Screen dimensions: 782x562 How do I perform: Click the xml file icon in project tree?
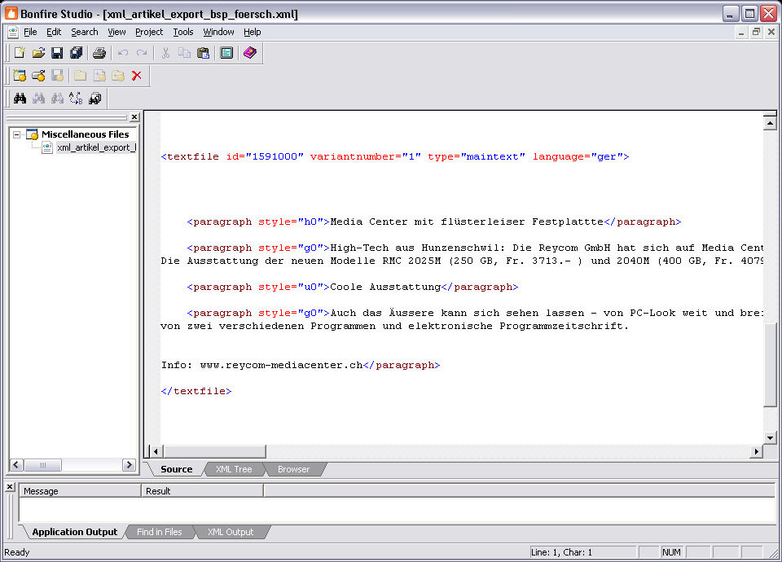[47, 147]
